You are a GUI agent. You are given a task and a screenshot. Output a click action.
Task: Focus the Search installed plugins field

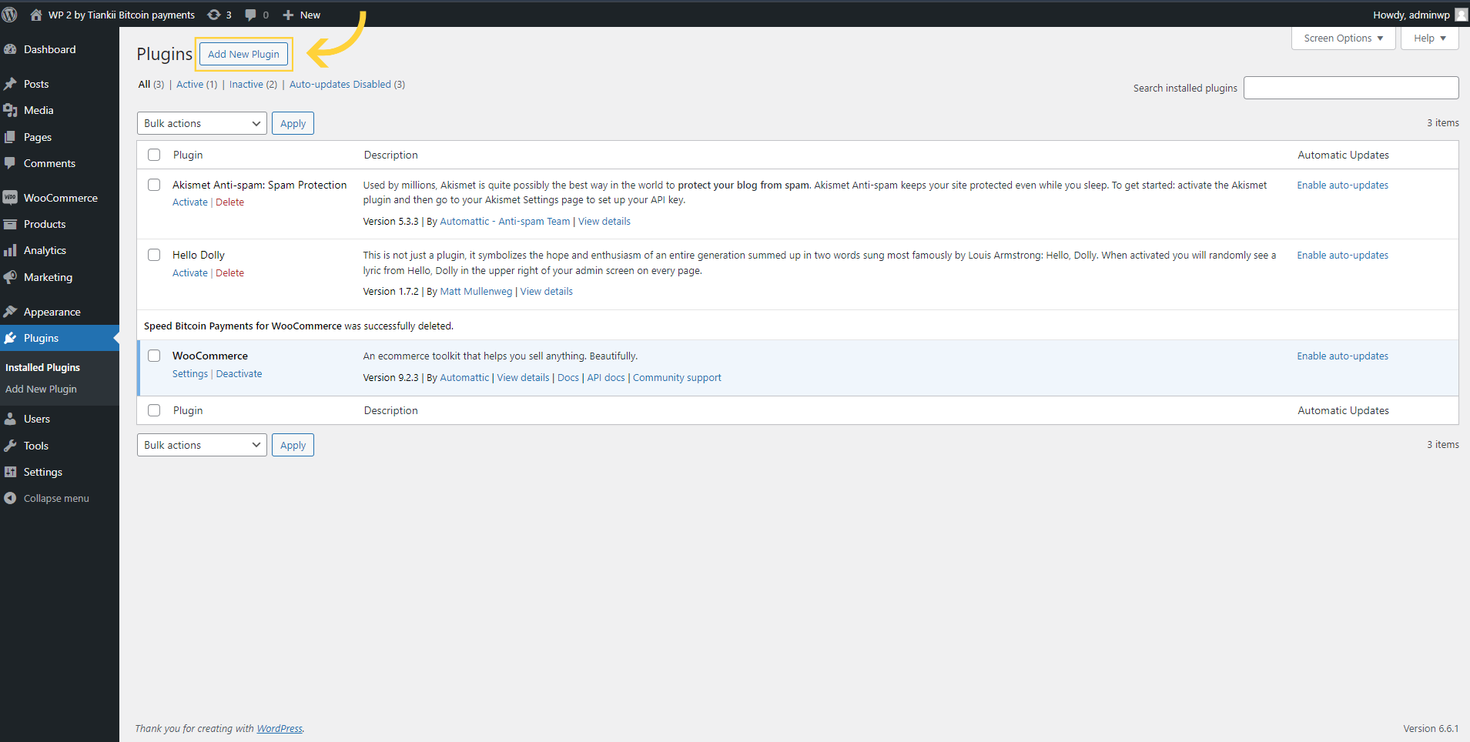click(x=1351, y=88)
